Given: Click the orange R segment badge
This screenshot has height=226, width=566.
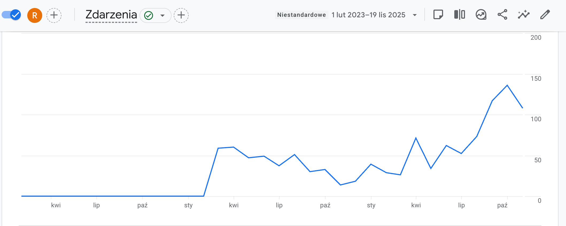Looking at the screenshot, I should (35, 15).
